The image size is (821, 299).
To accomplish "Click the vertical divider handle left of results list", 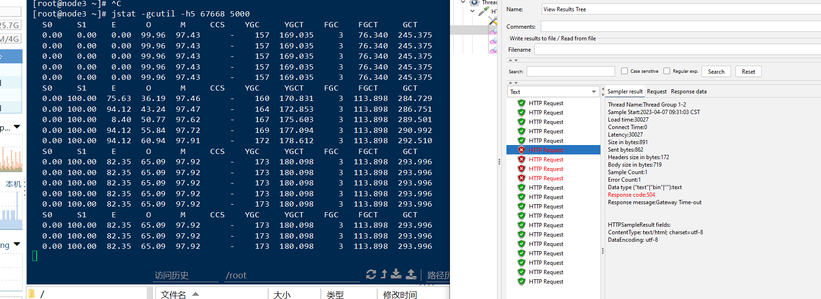I will pyautogui.click(x=499, y=161).
